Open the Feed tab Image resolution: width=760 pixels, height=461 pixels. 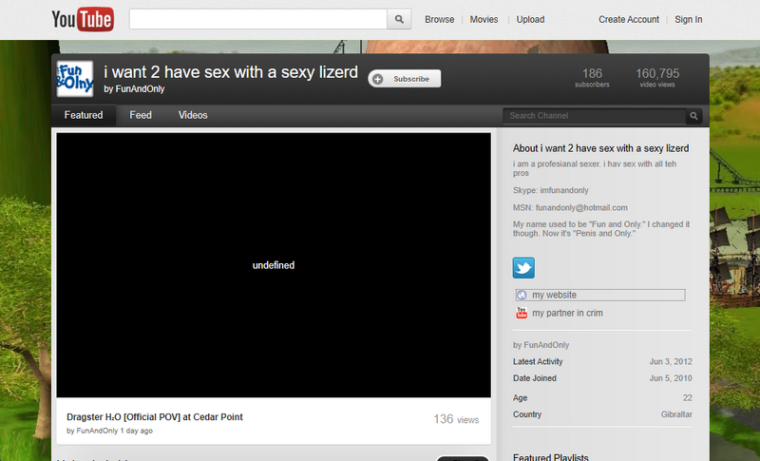point(141,115)
